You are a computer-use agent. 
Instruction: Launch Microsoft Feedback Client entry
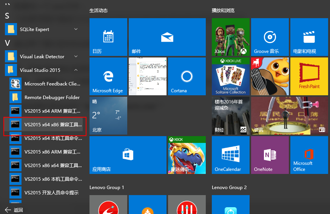pos(46,84)
